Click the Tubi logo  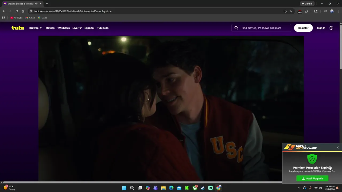[18, 28]
